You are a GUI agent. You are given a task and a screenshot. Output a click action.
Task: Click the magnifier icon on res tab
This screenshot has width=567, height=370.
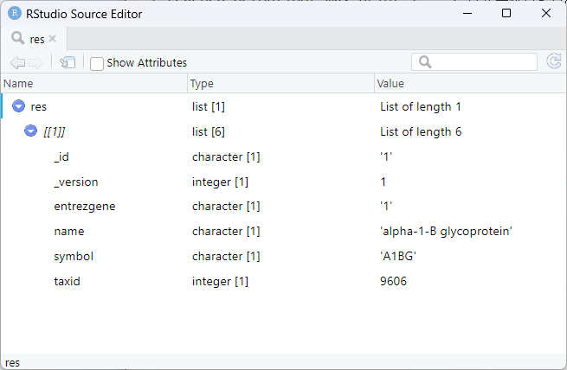(x=17, y=37)
